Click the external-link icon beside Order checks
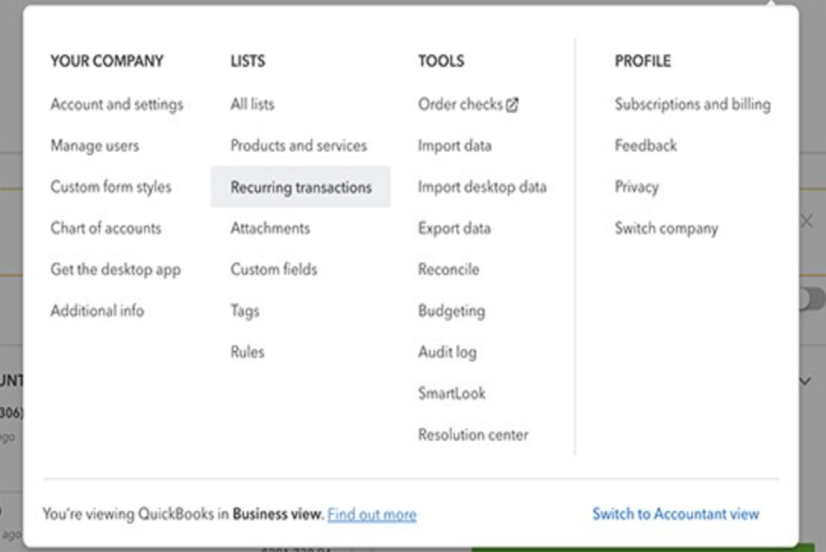 512,104
